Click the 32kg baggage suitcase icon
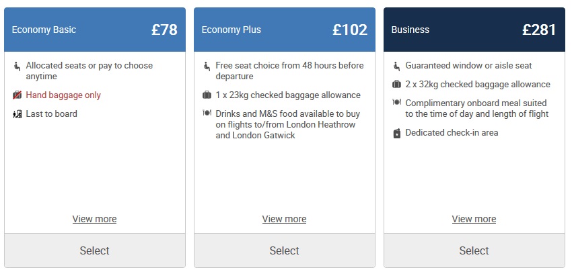This screenshot has width=572, height=278. (x=397, y=85)
